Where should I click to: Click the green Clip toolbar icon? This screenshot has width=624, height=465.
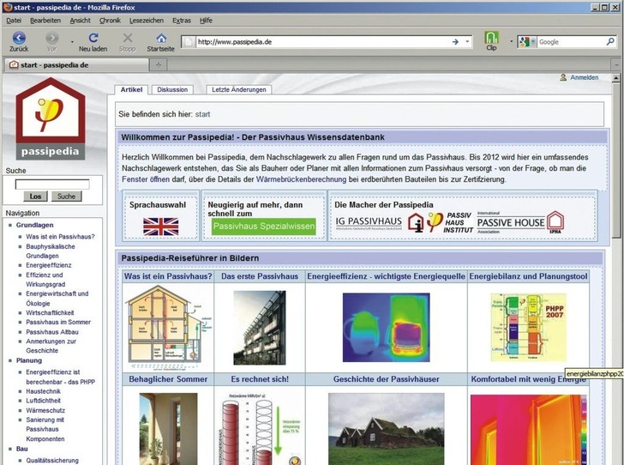pos(491,39)
